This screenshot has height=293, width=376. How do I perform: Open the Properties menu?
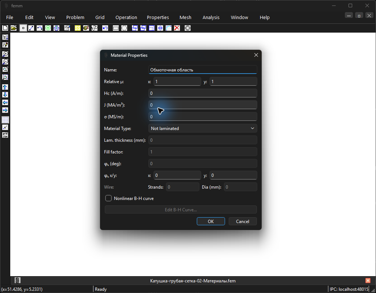(x=158, y=18)
